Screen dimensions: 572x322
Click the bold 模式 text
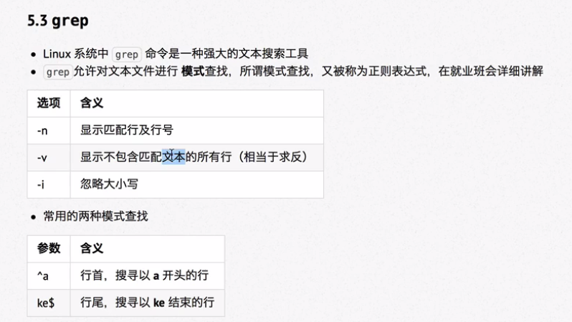click(193, 71)
